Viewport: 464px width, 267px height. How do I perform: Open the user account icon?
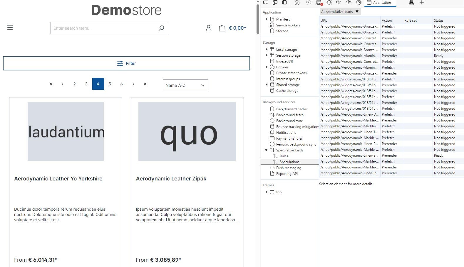click(209, 28)
